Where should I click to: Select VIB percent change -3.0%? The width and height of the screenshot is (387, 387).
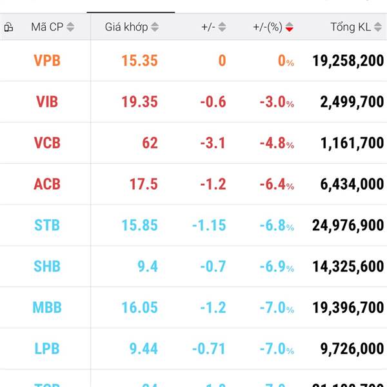(x=277, y=102)
